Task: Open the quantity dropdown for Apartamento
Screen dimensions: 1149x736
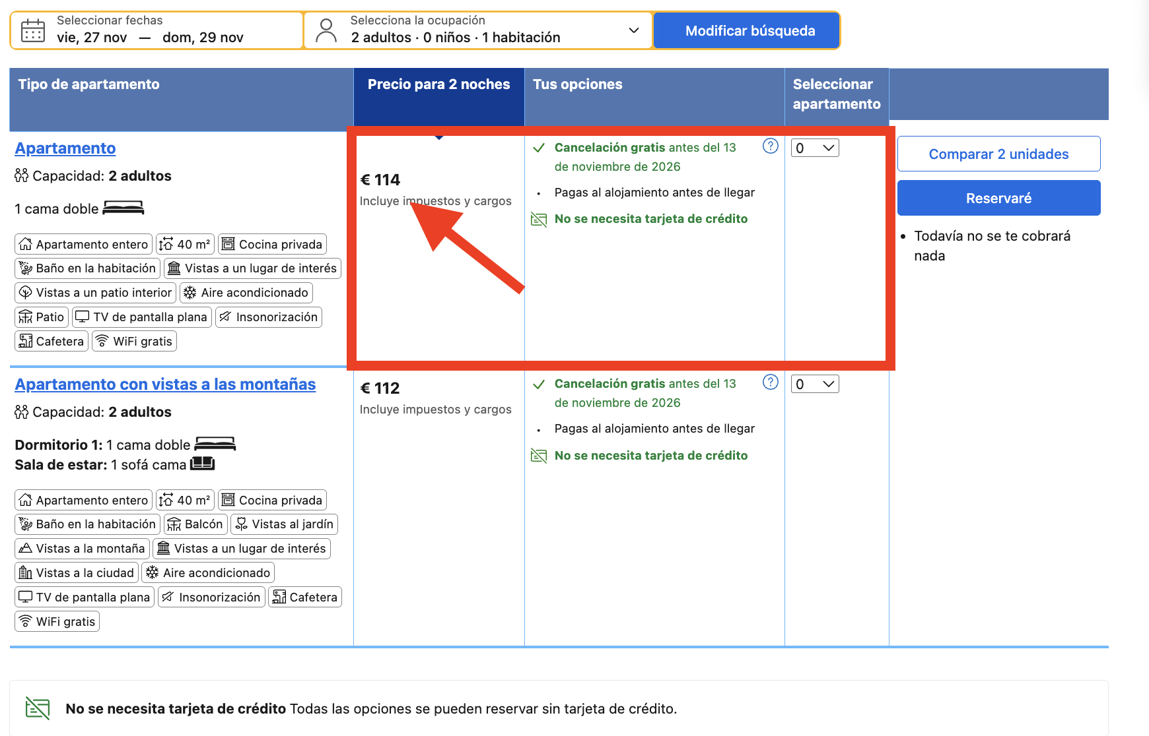Action: (x=815, y=148)
